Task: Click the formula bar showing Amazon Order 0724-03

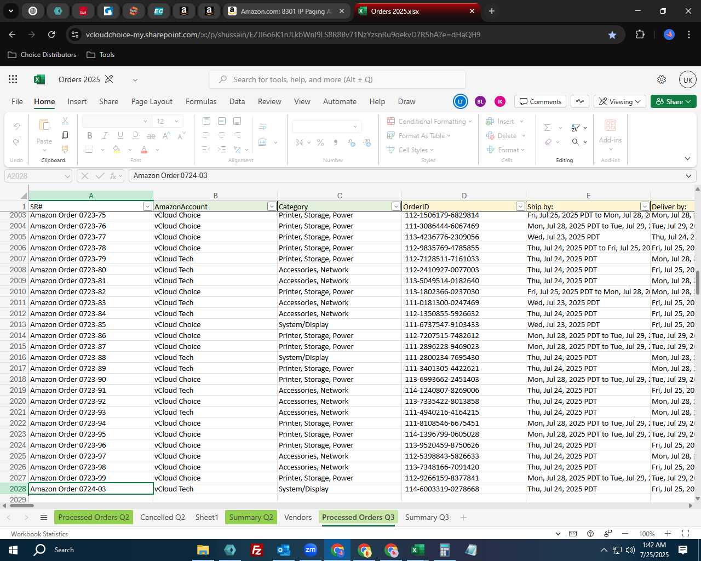Action: click(x=405, y=176)
